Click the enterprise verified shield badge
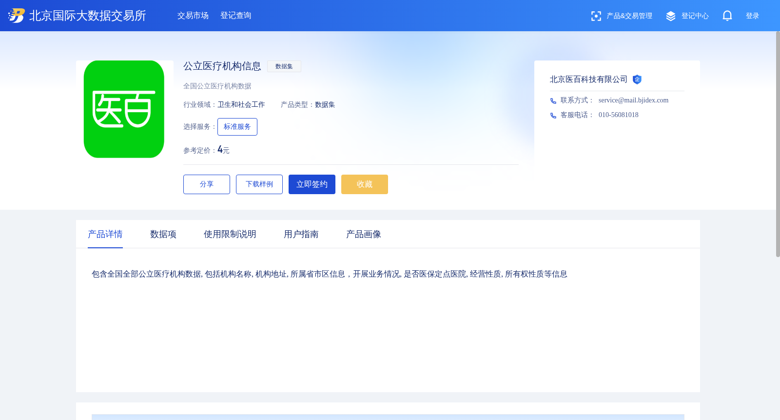780x420 pixels. pyautogui.click(x=637, y=80)
